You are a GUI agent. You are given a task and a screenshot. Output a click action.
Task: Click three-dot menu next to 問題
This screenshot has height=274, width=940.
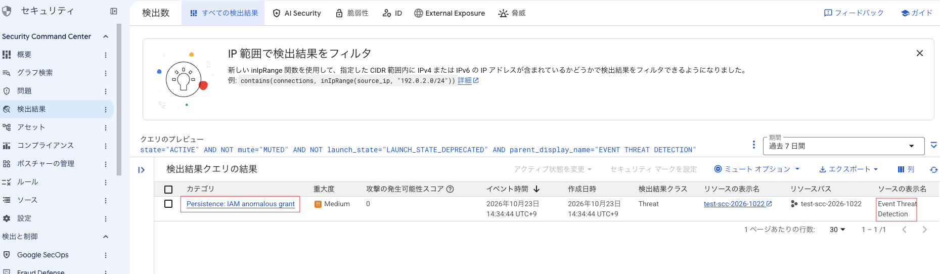coord(106,92)
